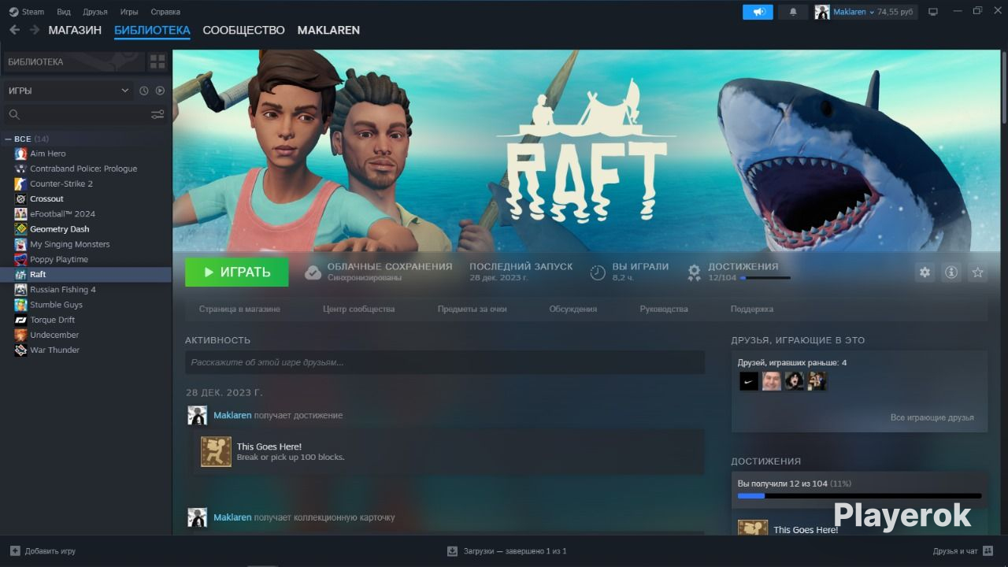The height and width of the screenshot is (567, 1008).
Task: Open Обсуждения link
Action: [573, 309]
